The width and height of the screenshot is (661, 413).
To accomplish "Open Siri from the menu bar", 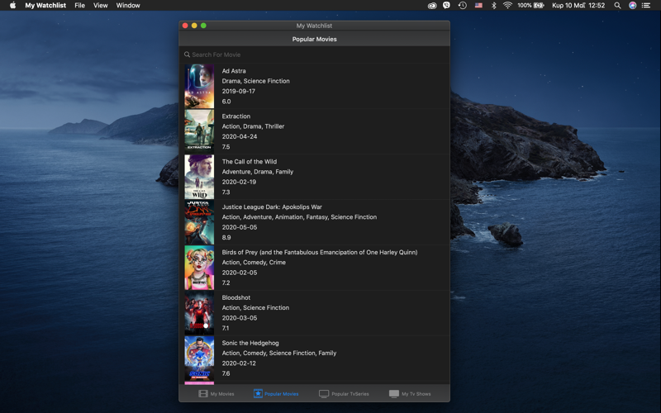I will click(x=632, y=6).
